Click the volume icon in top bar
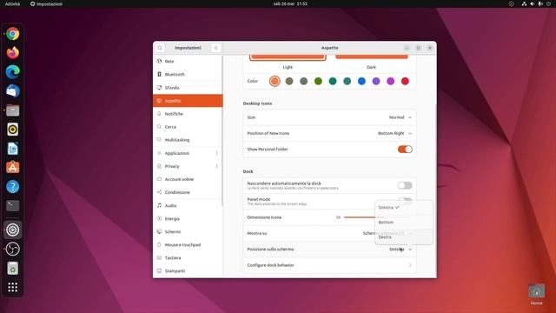 point(533,3)
